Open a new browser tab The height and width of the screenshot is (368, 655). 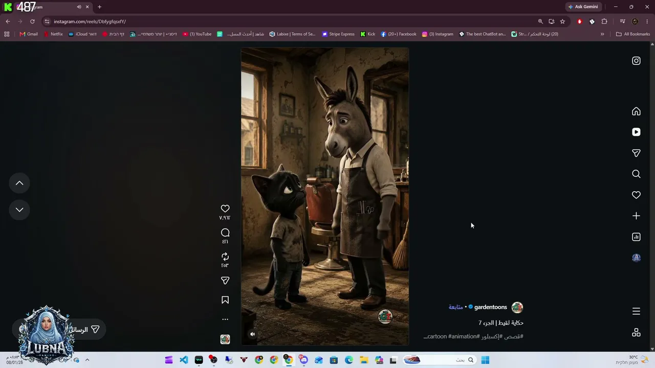[99, 7]
